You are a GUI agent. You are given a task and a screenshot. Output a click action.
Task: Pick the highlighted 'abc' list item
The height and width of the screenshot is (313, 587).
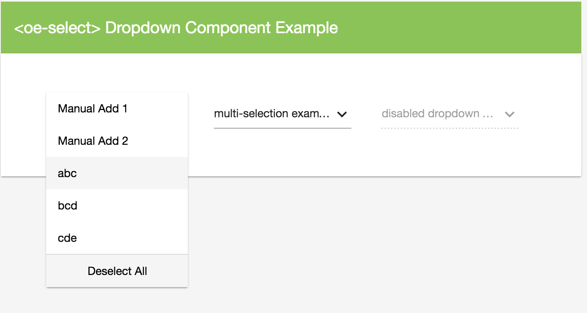[117, 173]
